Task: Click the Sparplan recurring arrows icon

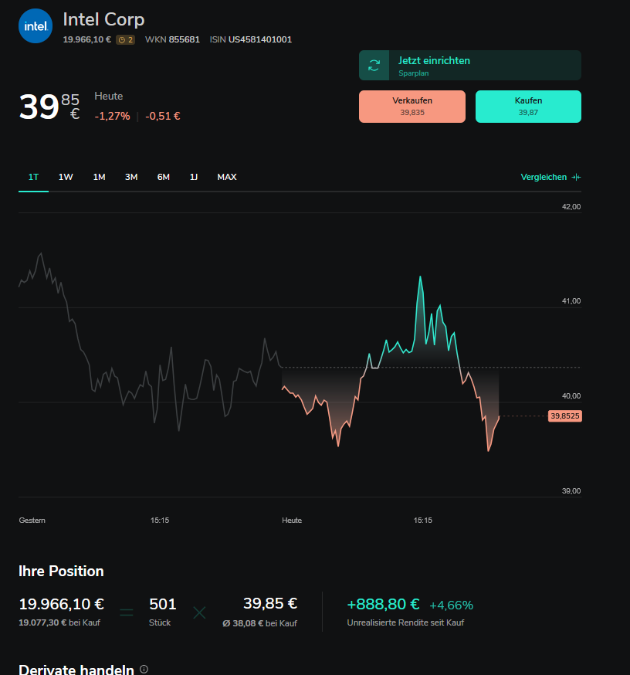Action: coord(374,66)
